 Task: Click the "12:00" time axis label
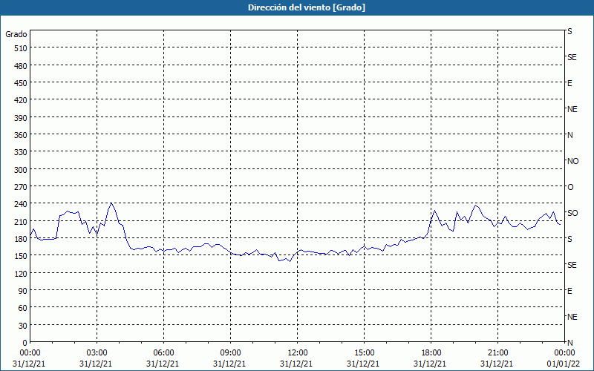pyautogui.click(x=298, y=353)
